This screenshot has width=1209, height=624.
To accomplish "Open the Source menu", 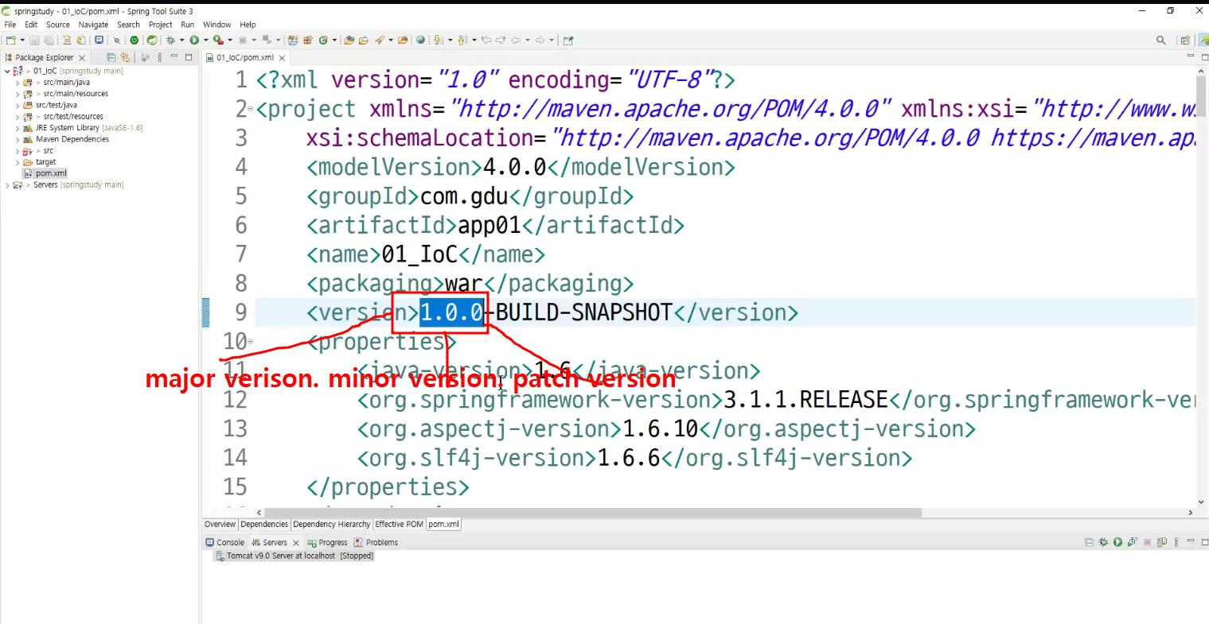I will tap(58, 25).
